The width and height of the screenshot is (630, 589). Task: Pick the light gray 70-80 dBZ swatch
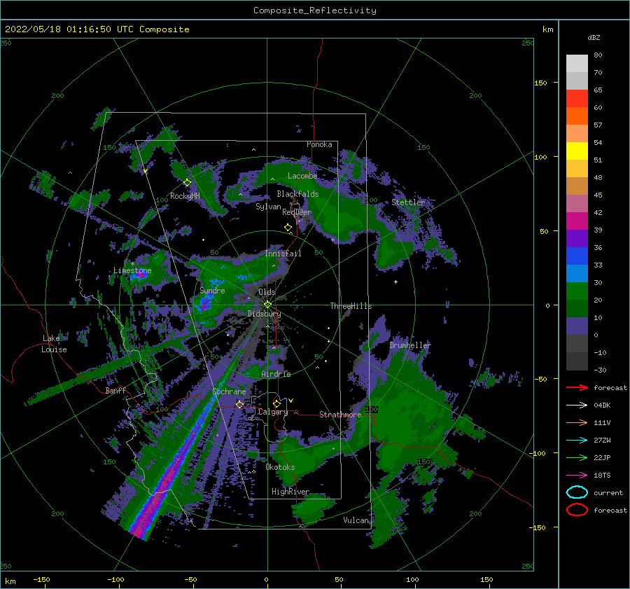point(577,64)
